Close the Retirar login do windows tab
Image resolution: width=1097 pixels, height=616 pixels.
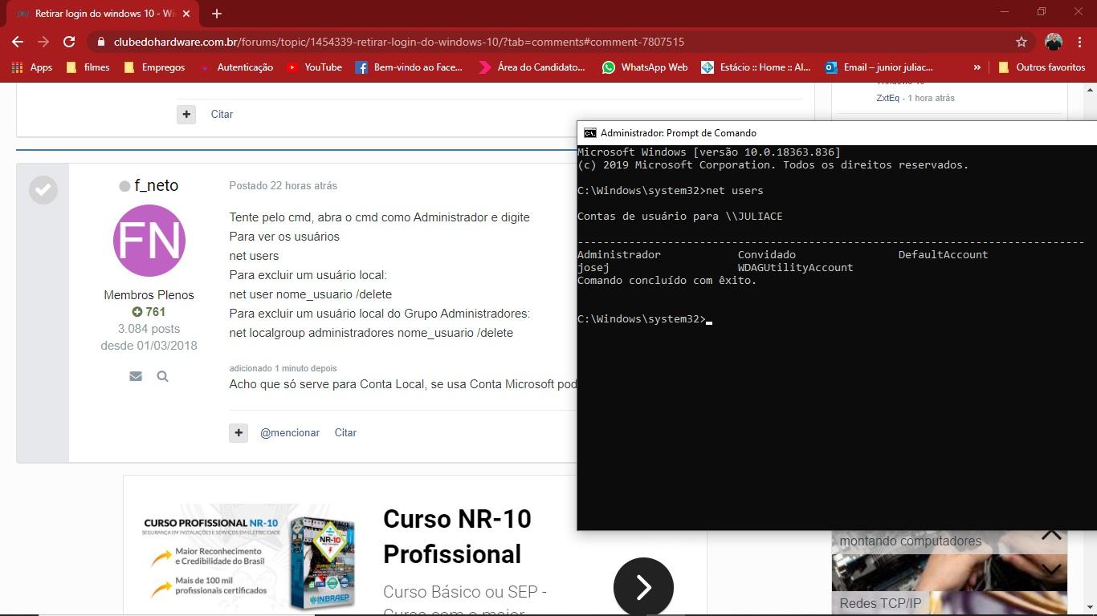tap(187, 14)
